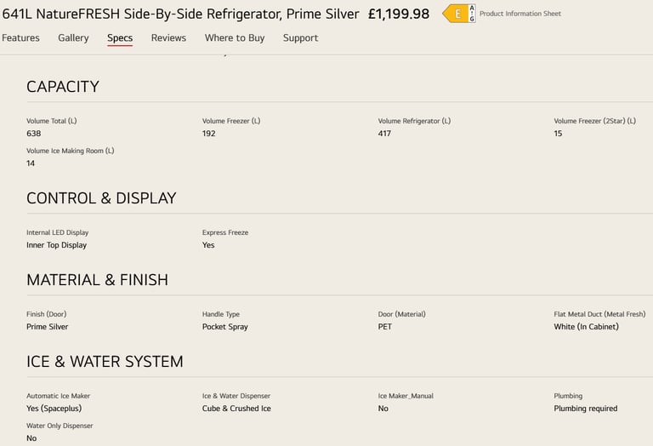653x446 pixels.
Task: Click the Volume Total value 638
Action: coord(34,134)
